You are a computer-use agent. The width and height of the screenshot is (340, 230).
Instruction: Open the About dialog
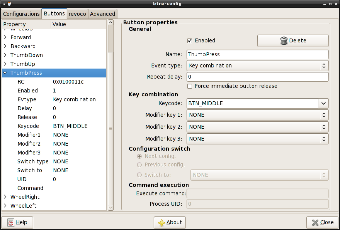170,223
